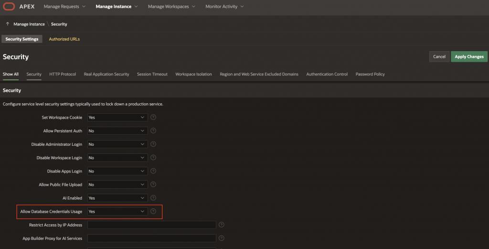Open help icon for Set Workspace Cookie

click(153, 117)
